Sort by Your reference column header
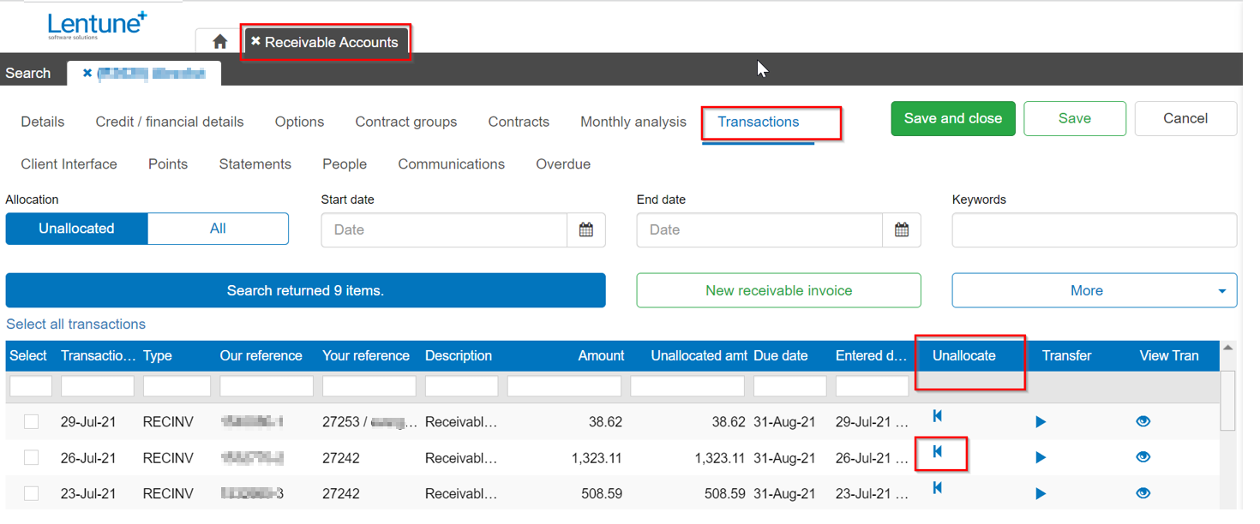The height and width of the screenshot is (524, 1260). (x=366, y=355)
